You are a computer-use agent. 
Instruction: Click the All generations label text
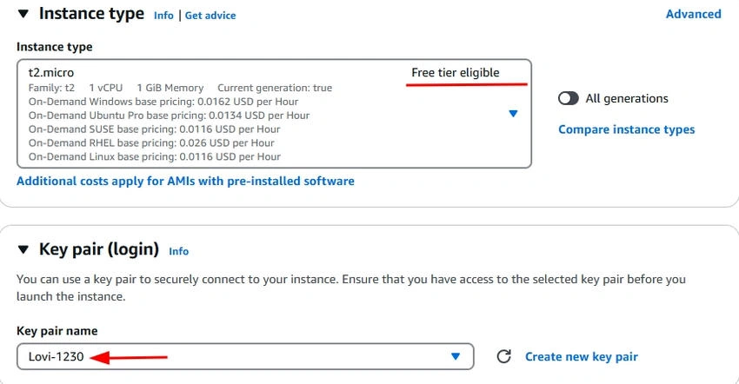(x=627, y=98)
